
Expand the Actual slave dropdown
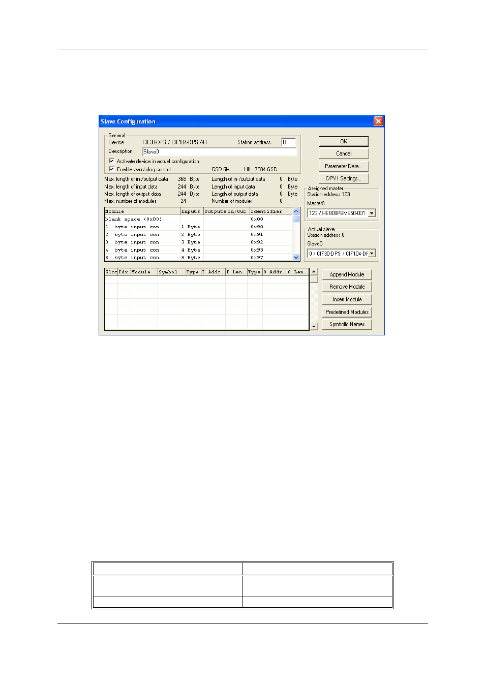pyautogui.click(x=372, y=253)
